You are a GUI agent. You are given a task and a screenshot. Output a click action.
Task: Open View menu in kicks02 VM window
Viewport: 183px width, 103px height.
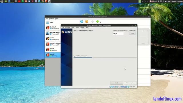[73, 27]
